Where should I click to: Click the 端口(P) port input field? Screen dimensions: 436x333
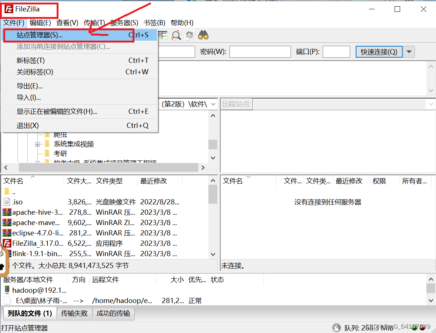point(336,52)
